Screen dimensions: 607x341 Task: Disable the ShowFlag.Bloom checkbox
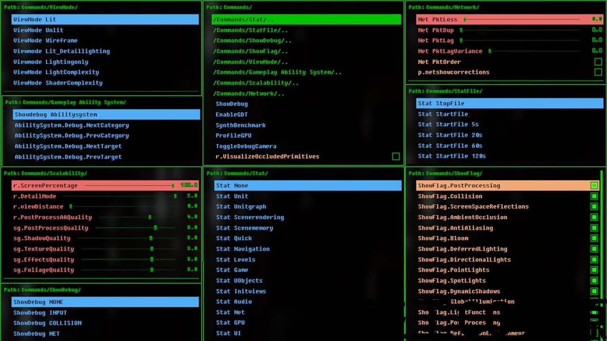coord(594,238)
